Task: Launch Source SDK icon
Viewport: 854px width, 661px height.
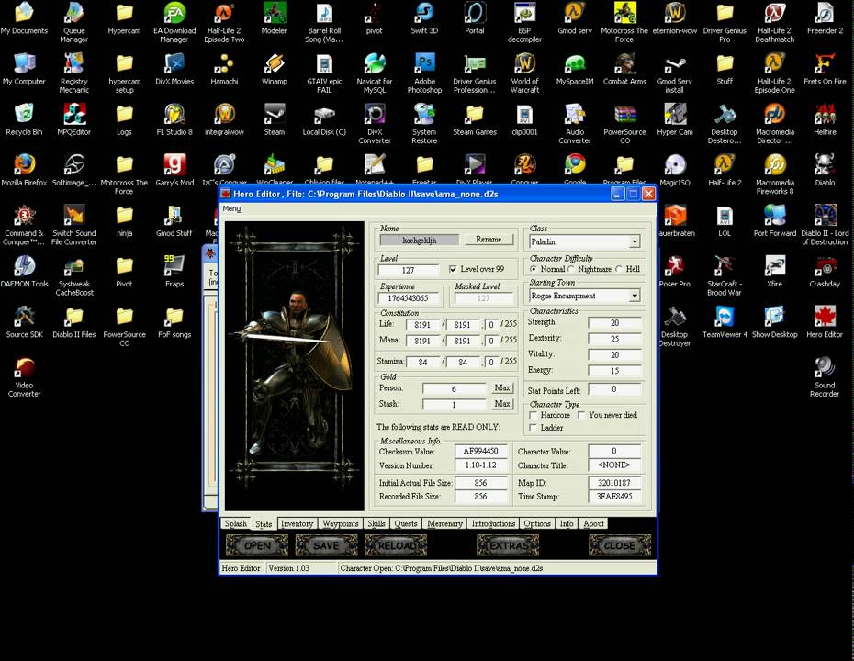Action: (x=24, y=322)
